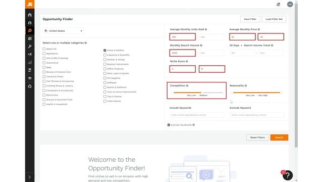Viewport: 323px width, 182px height.
Task: Open the help question mark chat bubble
Action: point(288,175)
